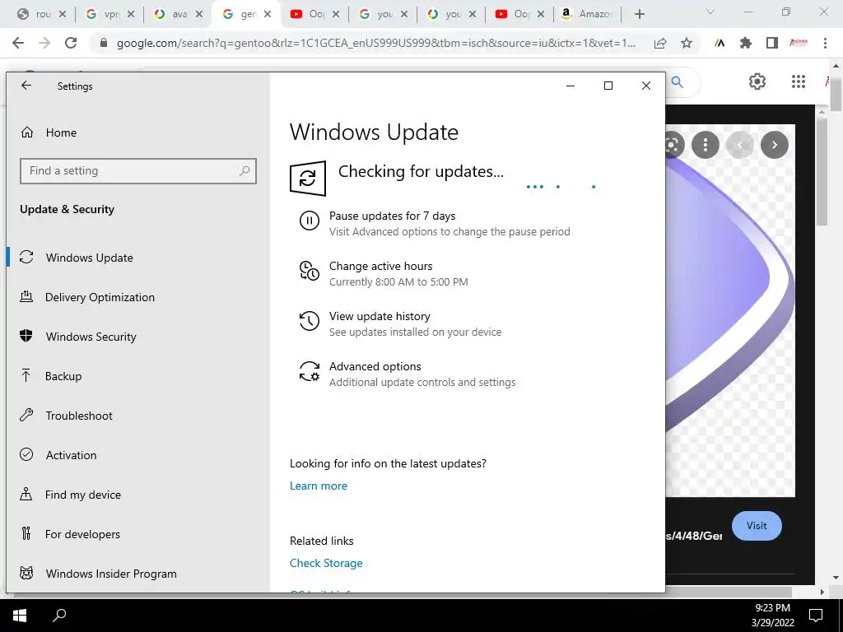Click Pause updates for 7 days
Image resolution: width=843 pixels, height=632 pixels.
tap(392, 216)
